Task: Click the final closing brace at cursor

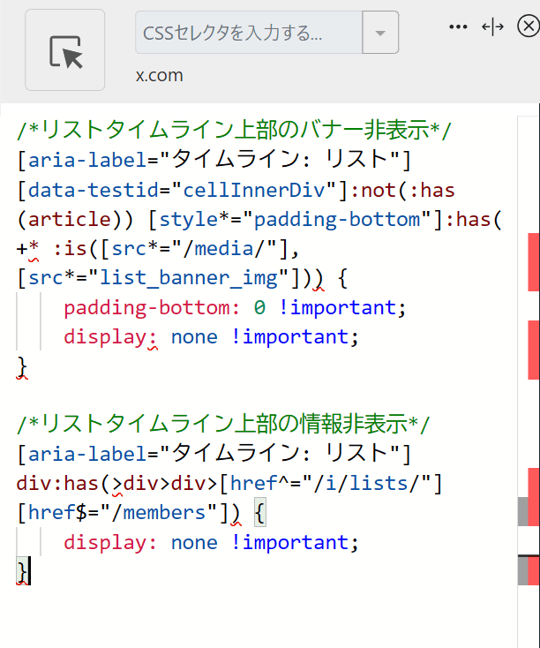Action: point(22,572)
